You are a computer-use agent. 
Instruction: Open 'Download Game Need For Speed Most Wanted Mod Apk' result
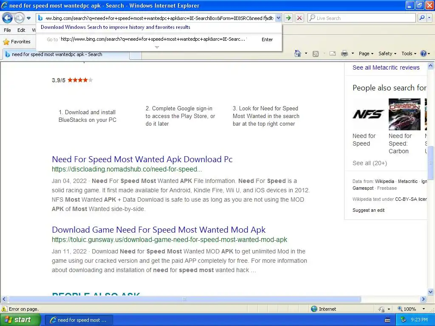(159, 230)
